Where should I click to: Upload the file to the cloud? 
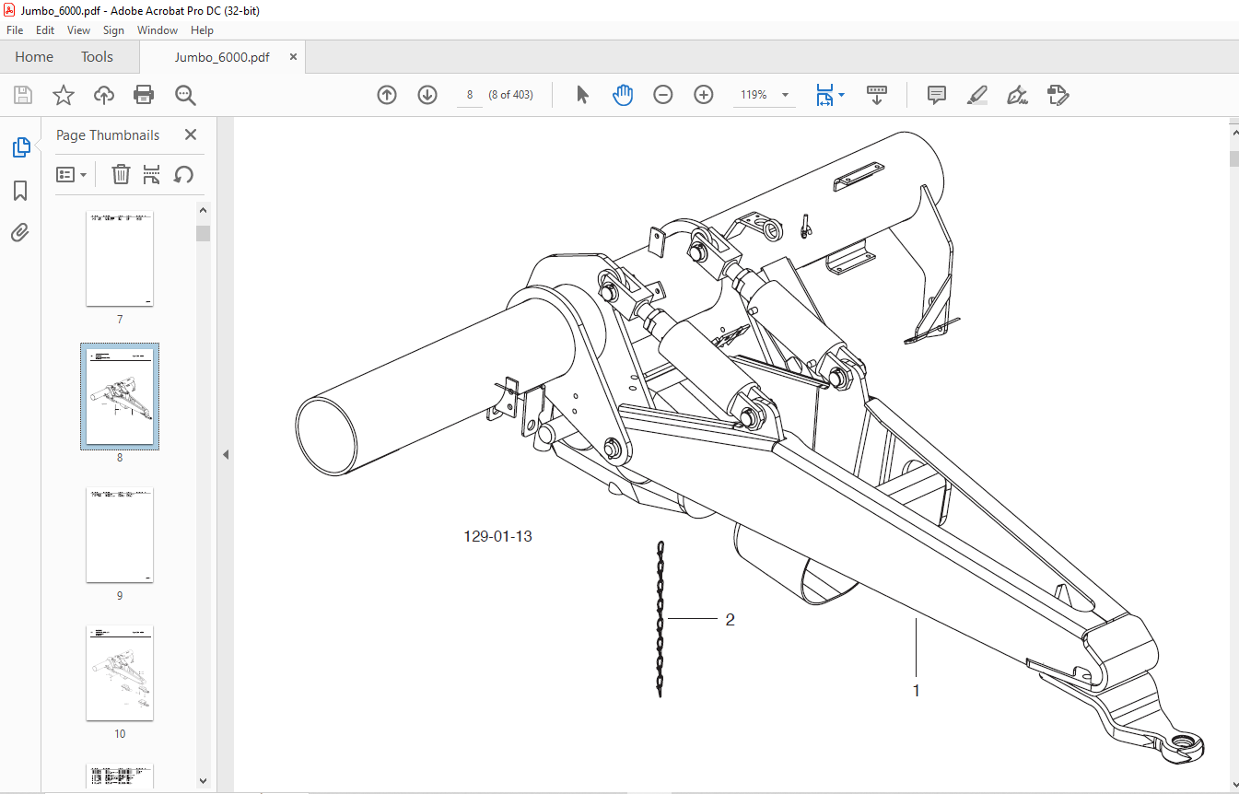(104, 95)
